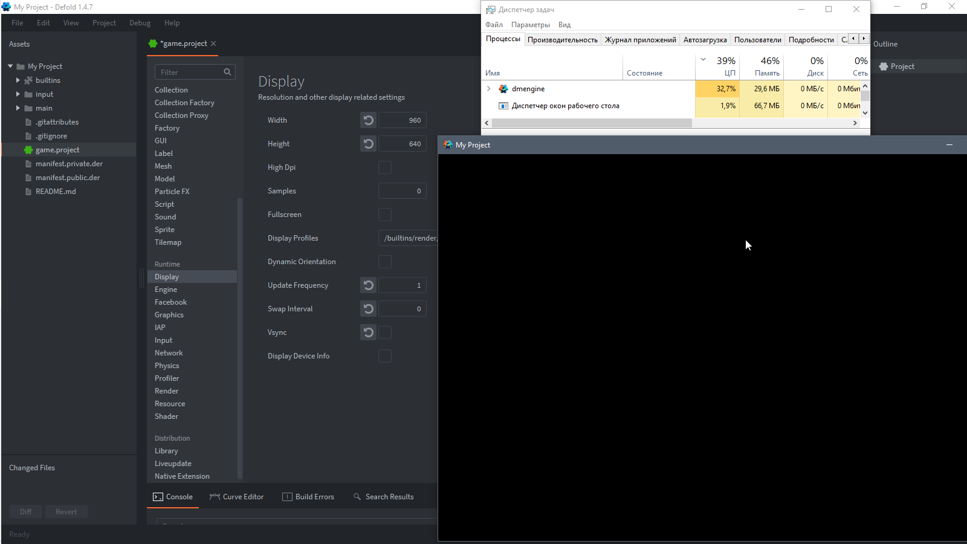Screen dimensions: 967x544
Task: Open the Debug menu in Defold
Action: (140, 23)
